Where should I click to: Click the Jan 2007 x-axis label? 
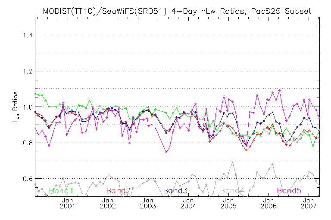(309, 203)
